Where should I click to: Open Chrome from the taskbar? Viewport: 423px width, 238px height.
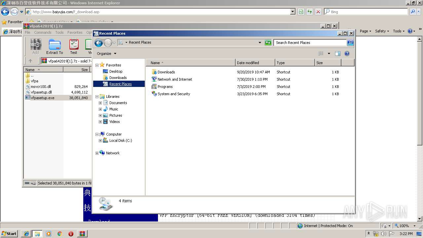(60, 234)
